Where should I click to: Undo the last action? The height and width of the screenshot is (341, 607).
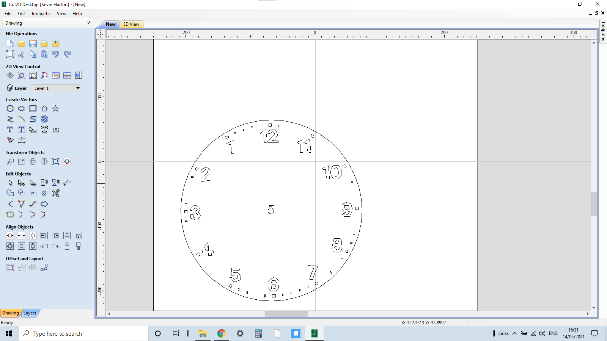tap(56, 54)
